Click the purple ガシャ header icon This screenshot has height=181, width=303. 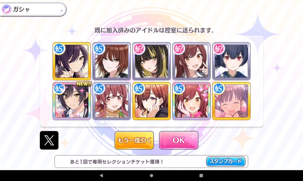[x=6, y=10]
